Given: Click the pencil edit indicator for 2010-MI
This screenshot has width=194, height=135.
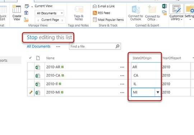Looking at the screenshot, I should click(x=31, y=92).
